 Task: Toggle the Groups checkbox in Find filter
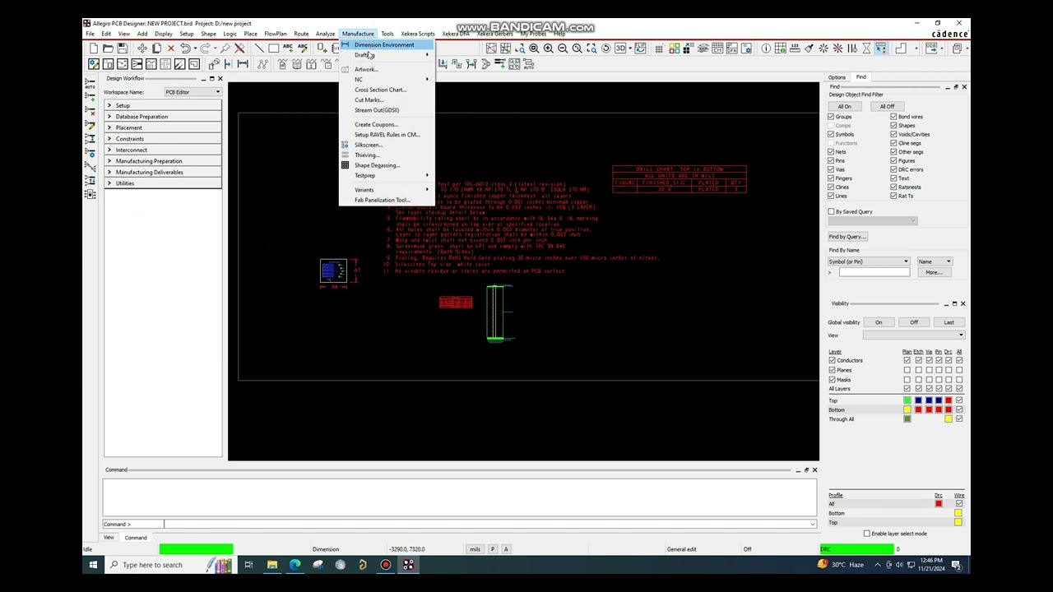tap(831, 117)
